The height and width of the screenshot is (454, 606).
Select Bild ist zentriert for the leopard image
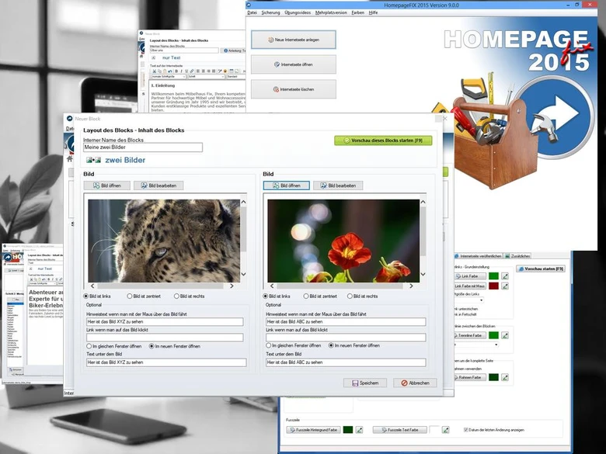pyautogui.click(x=130, y=296)
